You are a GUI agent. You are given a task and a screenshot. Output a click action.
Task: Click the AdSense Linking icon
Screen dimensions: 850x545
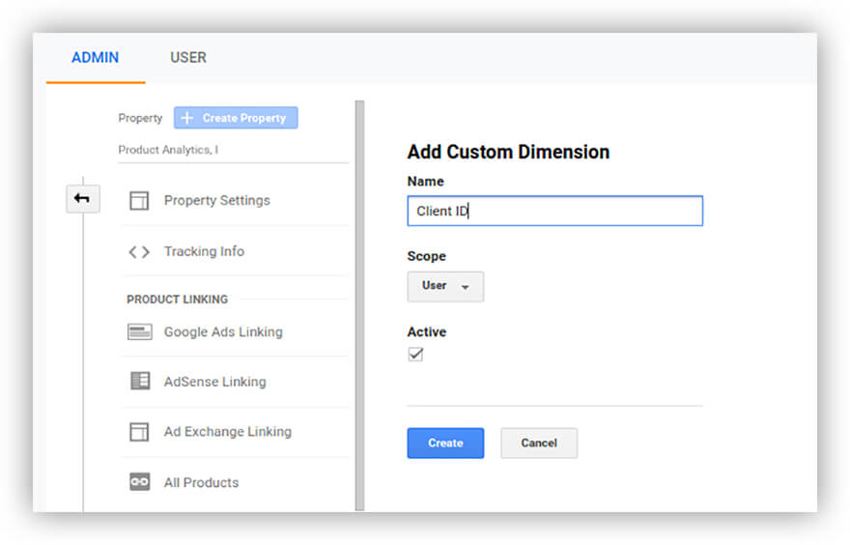[x=139, y=382]
